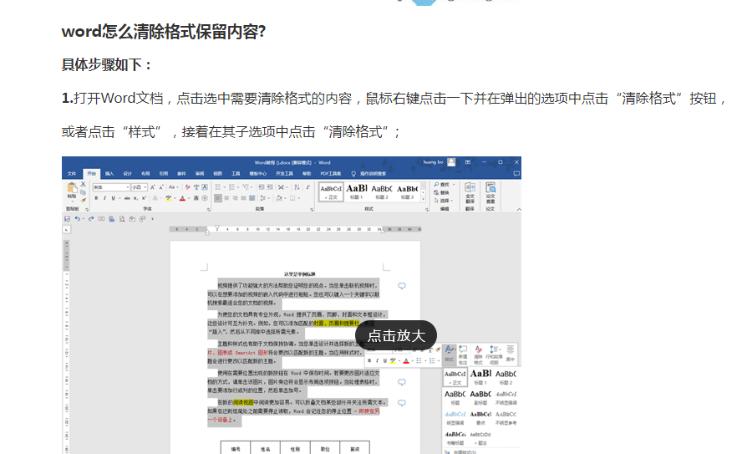The height and width of the screenshot is (454, 737).
Task: Open the 文件 tab in Word ribbon
Action: (x=72, y=174)
